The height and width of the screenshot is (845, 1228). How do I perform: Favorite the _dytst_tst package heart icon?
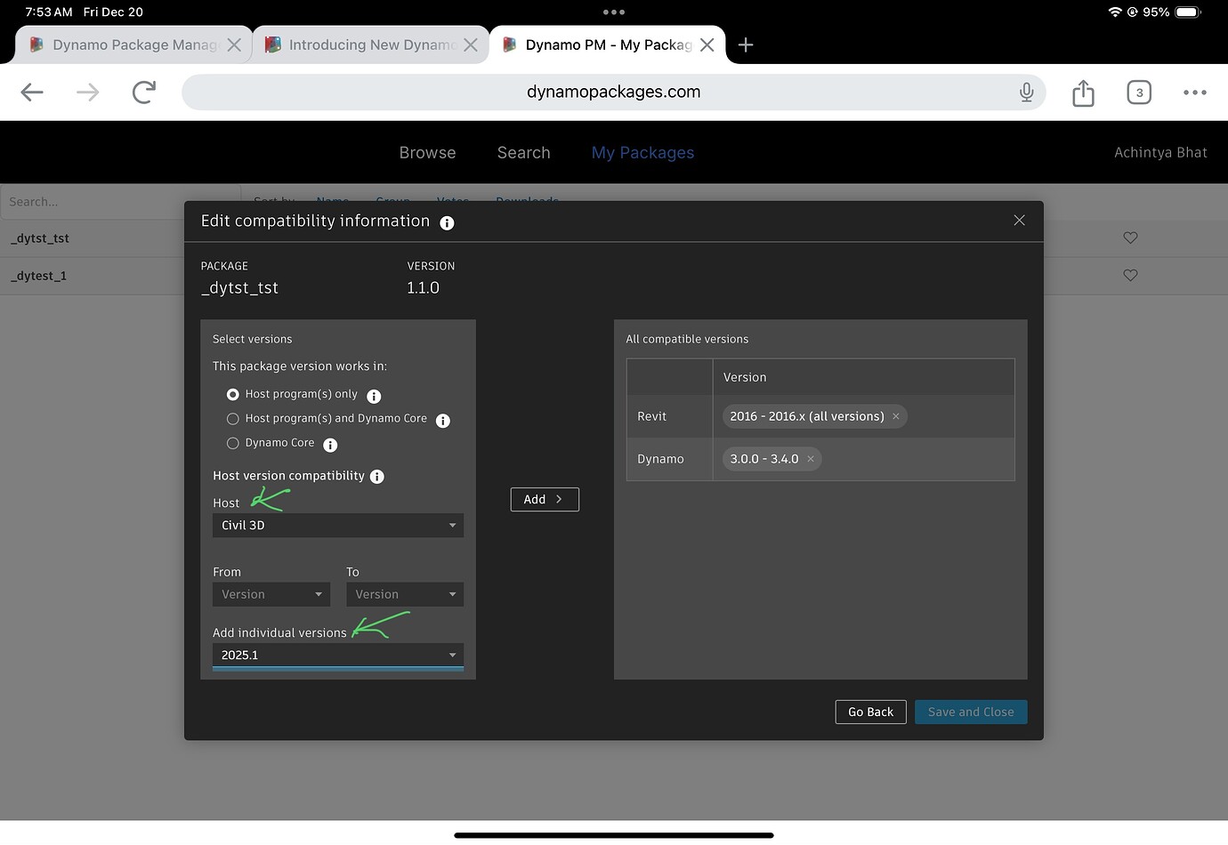tap(1130, 237)
